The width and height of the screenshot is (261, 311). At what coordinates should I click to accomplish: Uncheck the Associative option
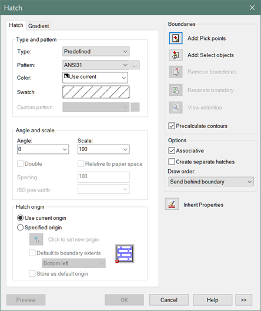coord(172,151)
